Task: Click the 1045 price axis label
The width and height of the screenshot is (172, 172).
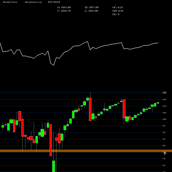Action: 164,113
